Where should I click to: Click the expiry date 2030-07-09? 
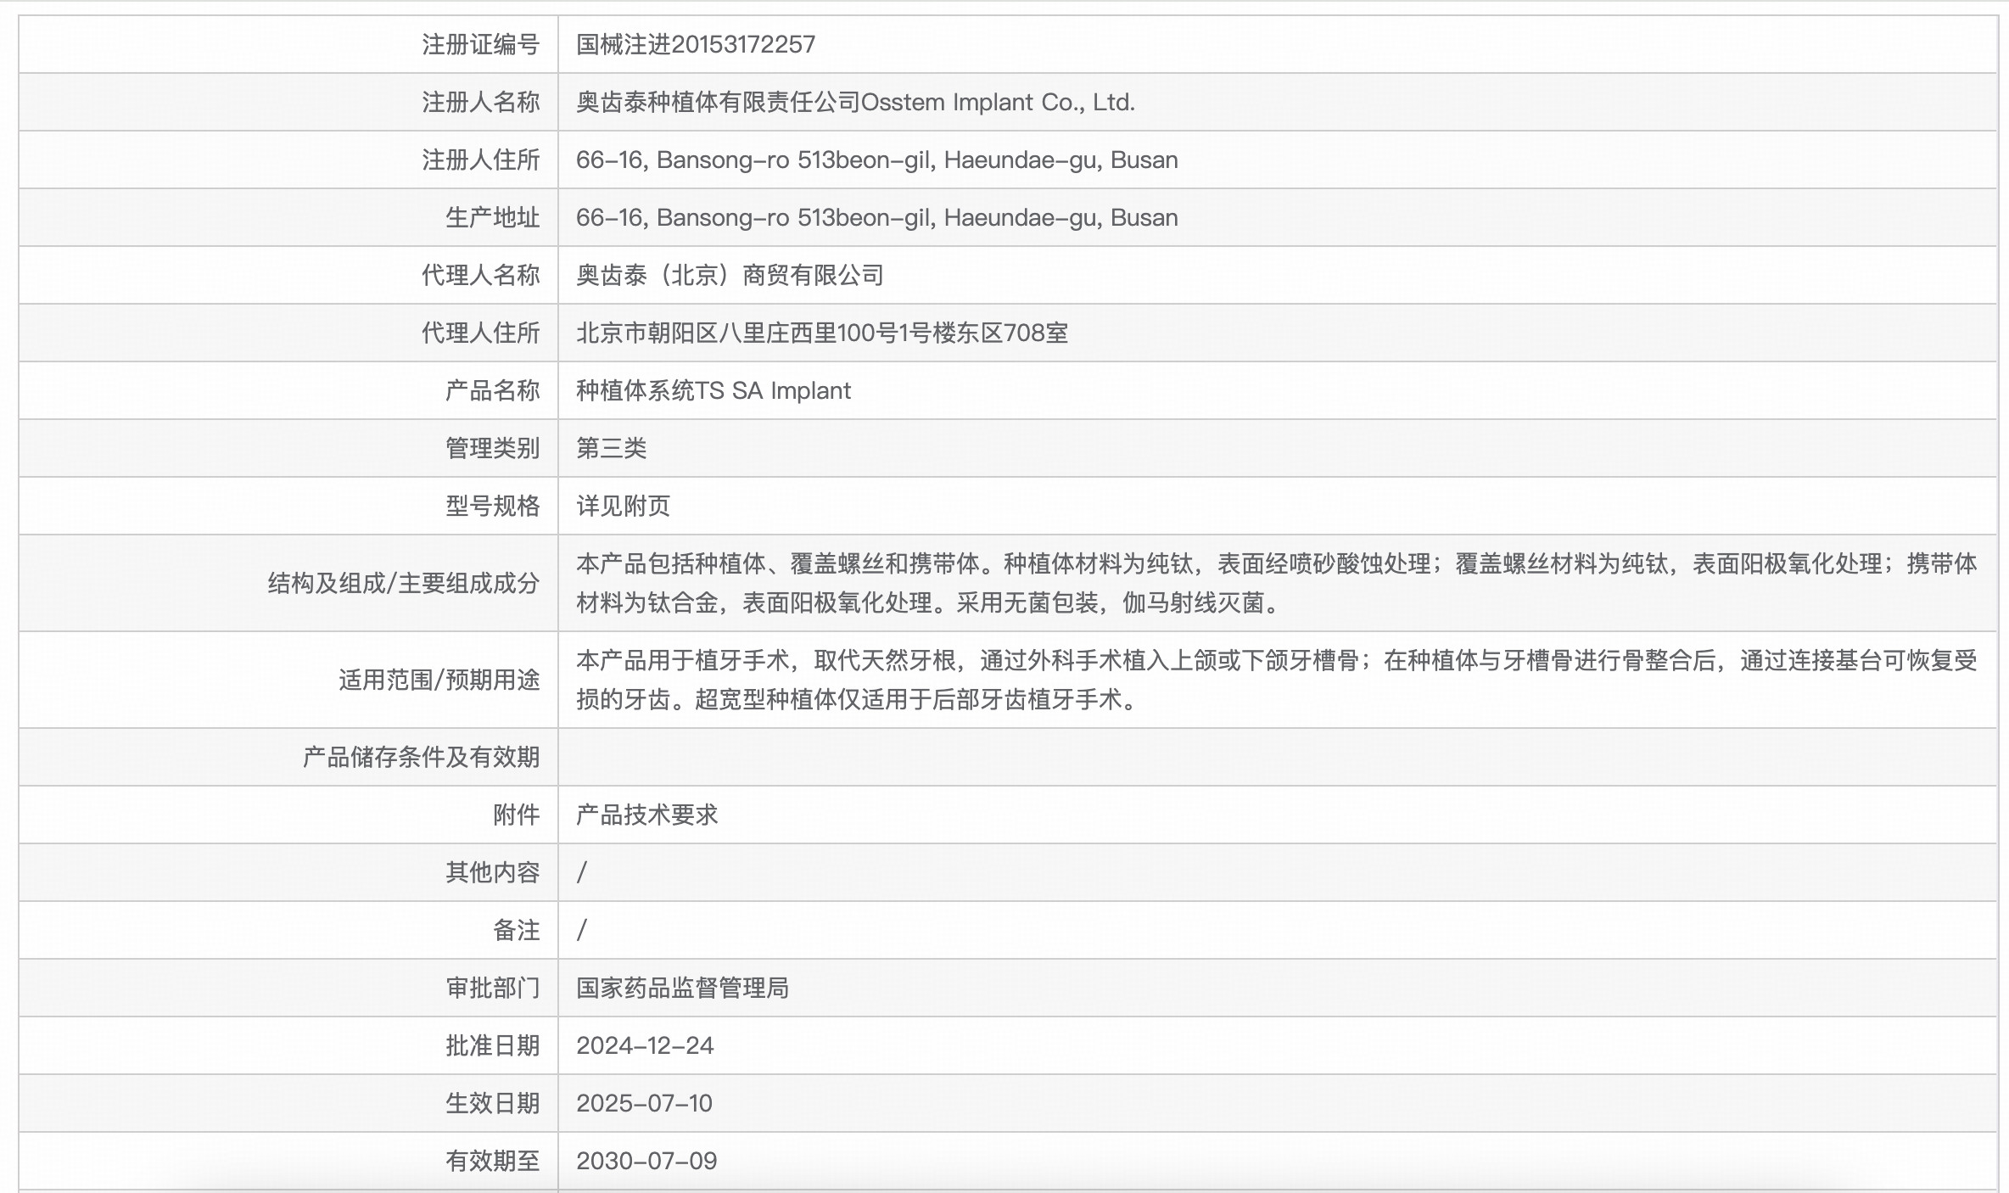[x=646, y=1161]
